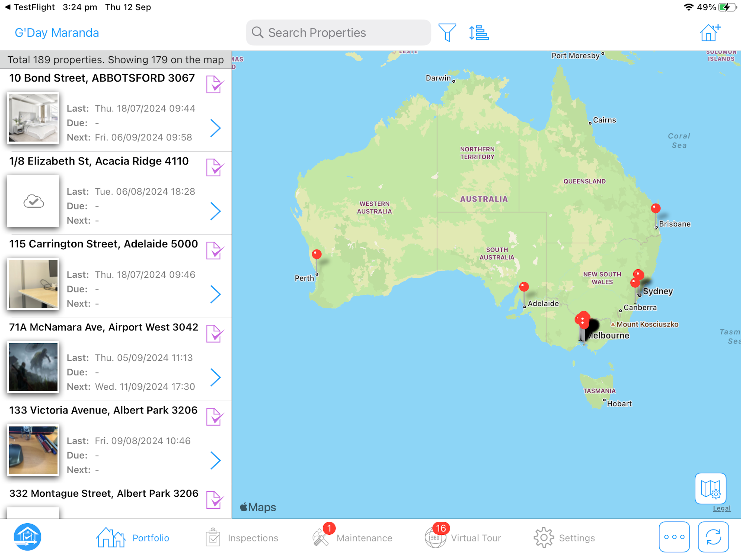Open the 133 Victoria Avenue thumbnail

(x=33, y=450)
